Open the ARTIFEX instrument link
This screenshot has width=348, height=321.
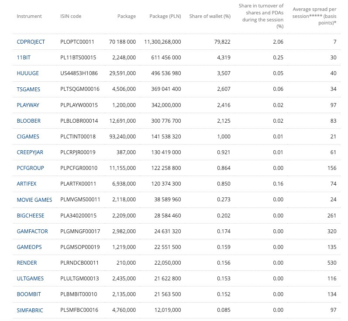tap(27, 184)
